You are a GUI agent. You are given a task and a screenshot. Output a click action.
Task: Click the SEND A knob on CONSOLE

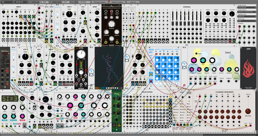pyautogui.click(x=208, y=14)
